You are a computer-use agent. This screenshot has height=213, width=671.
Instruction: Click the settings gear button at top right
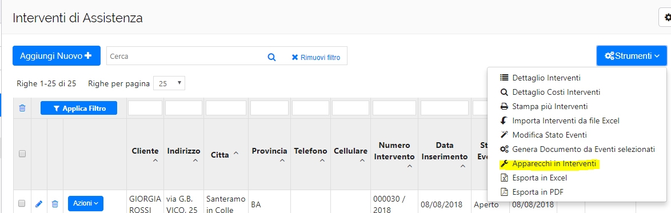pos(666,18)
